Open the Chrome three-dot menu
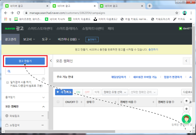This screenshot has width=196, height=135. click(x=191, y=13)
